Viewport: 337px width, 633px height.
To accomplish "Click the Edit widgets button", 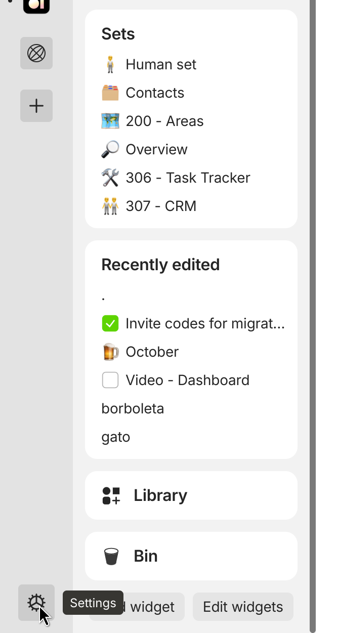I will tap(243, 607).
